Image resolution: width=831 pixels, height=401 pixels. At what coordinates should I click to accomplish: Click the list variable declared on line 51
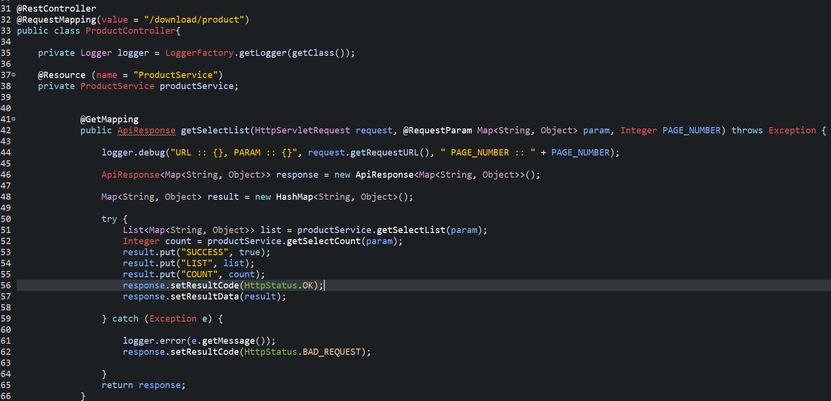point(271,230)
